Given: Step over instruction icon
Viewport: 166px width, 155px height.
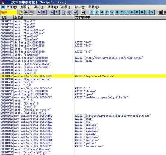Looking at the screenshot, I should 57,12.
